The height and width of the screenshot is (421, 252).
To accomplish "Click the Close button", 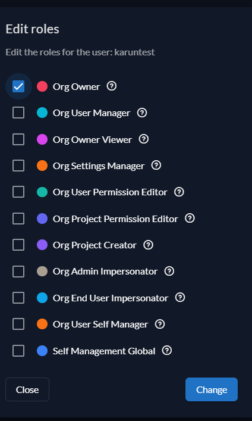I will click(27, 389).
